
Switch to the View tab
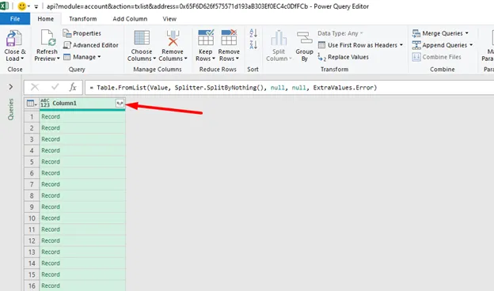click(x=169, y=19)
